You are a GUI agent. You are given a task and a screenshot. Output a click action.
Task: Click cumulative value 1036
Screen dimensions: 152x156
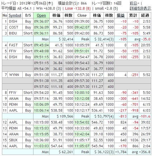pyautogui.click(x=134, y=140)
